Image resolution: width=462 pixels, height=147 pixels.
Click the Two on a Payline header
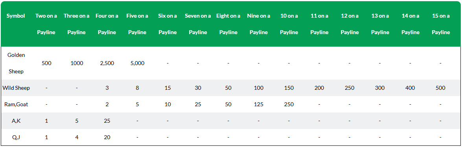pyautogui.click(x=46, y=24)
